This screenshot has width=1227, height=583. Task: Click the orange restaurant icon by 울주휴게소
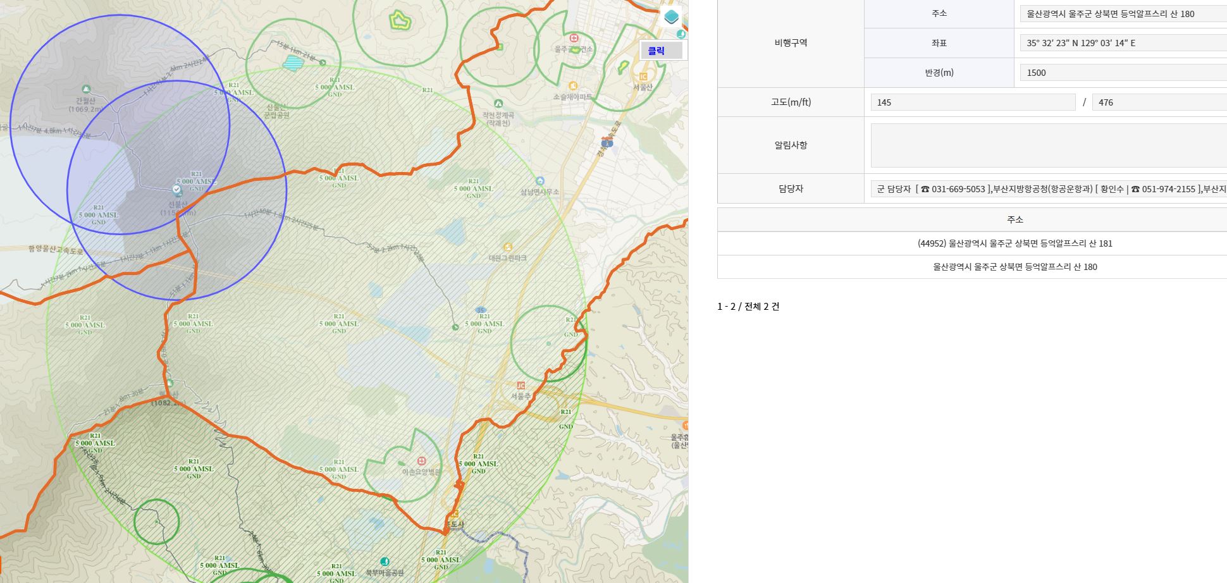685,426
